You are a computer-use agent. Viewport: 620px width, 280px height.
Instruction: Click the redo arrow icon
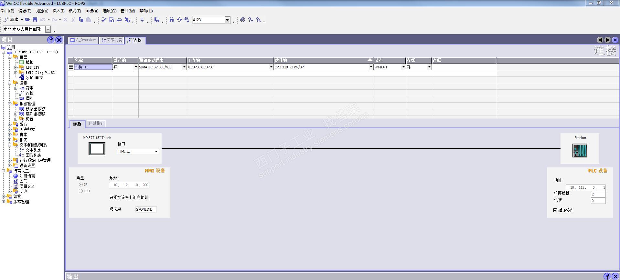[54, 20]
